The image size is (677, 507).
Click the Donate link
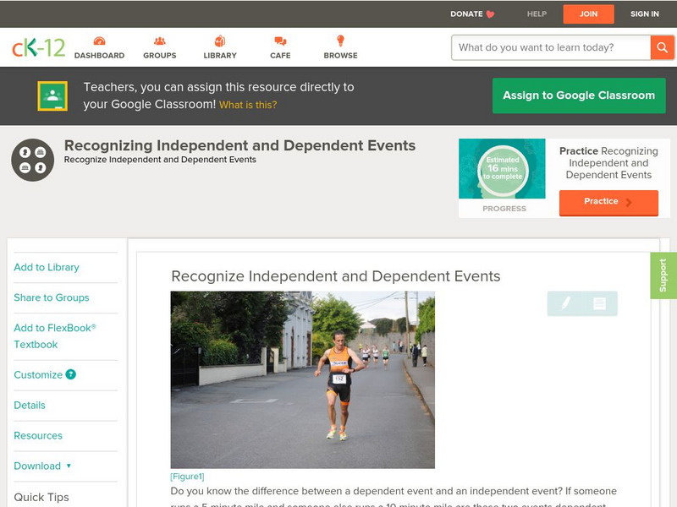[x=472, y=14]
